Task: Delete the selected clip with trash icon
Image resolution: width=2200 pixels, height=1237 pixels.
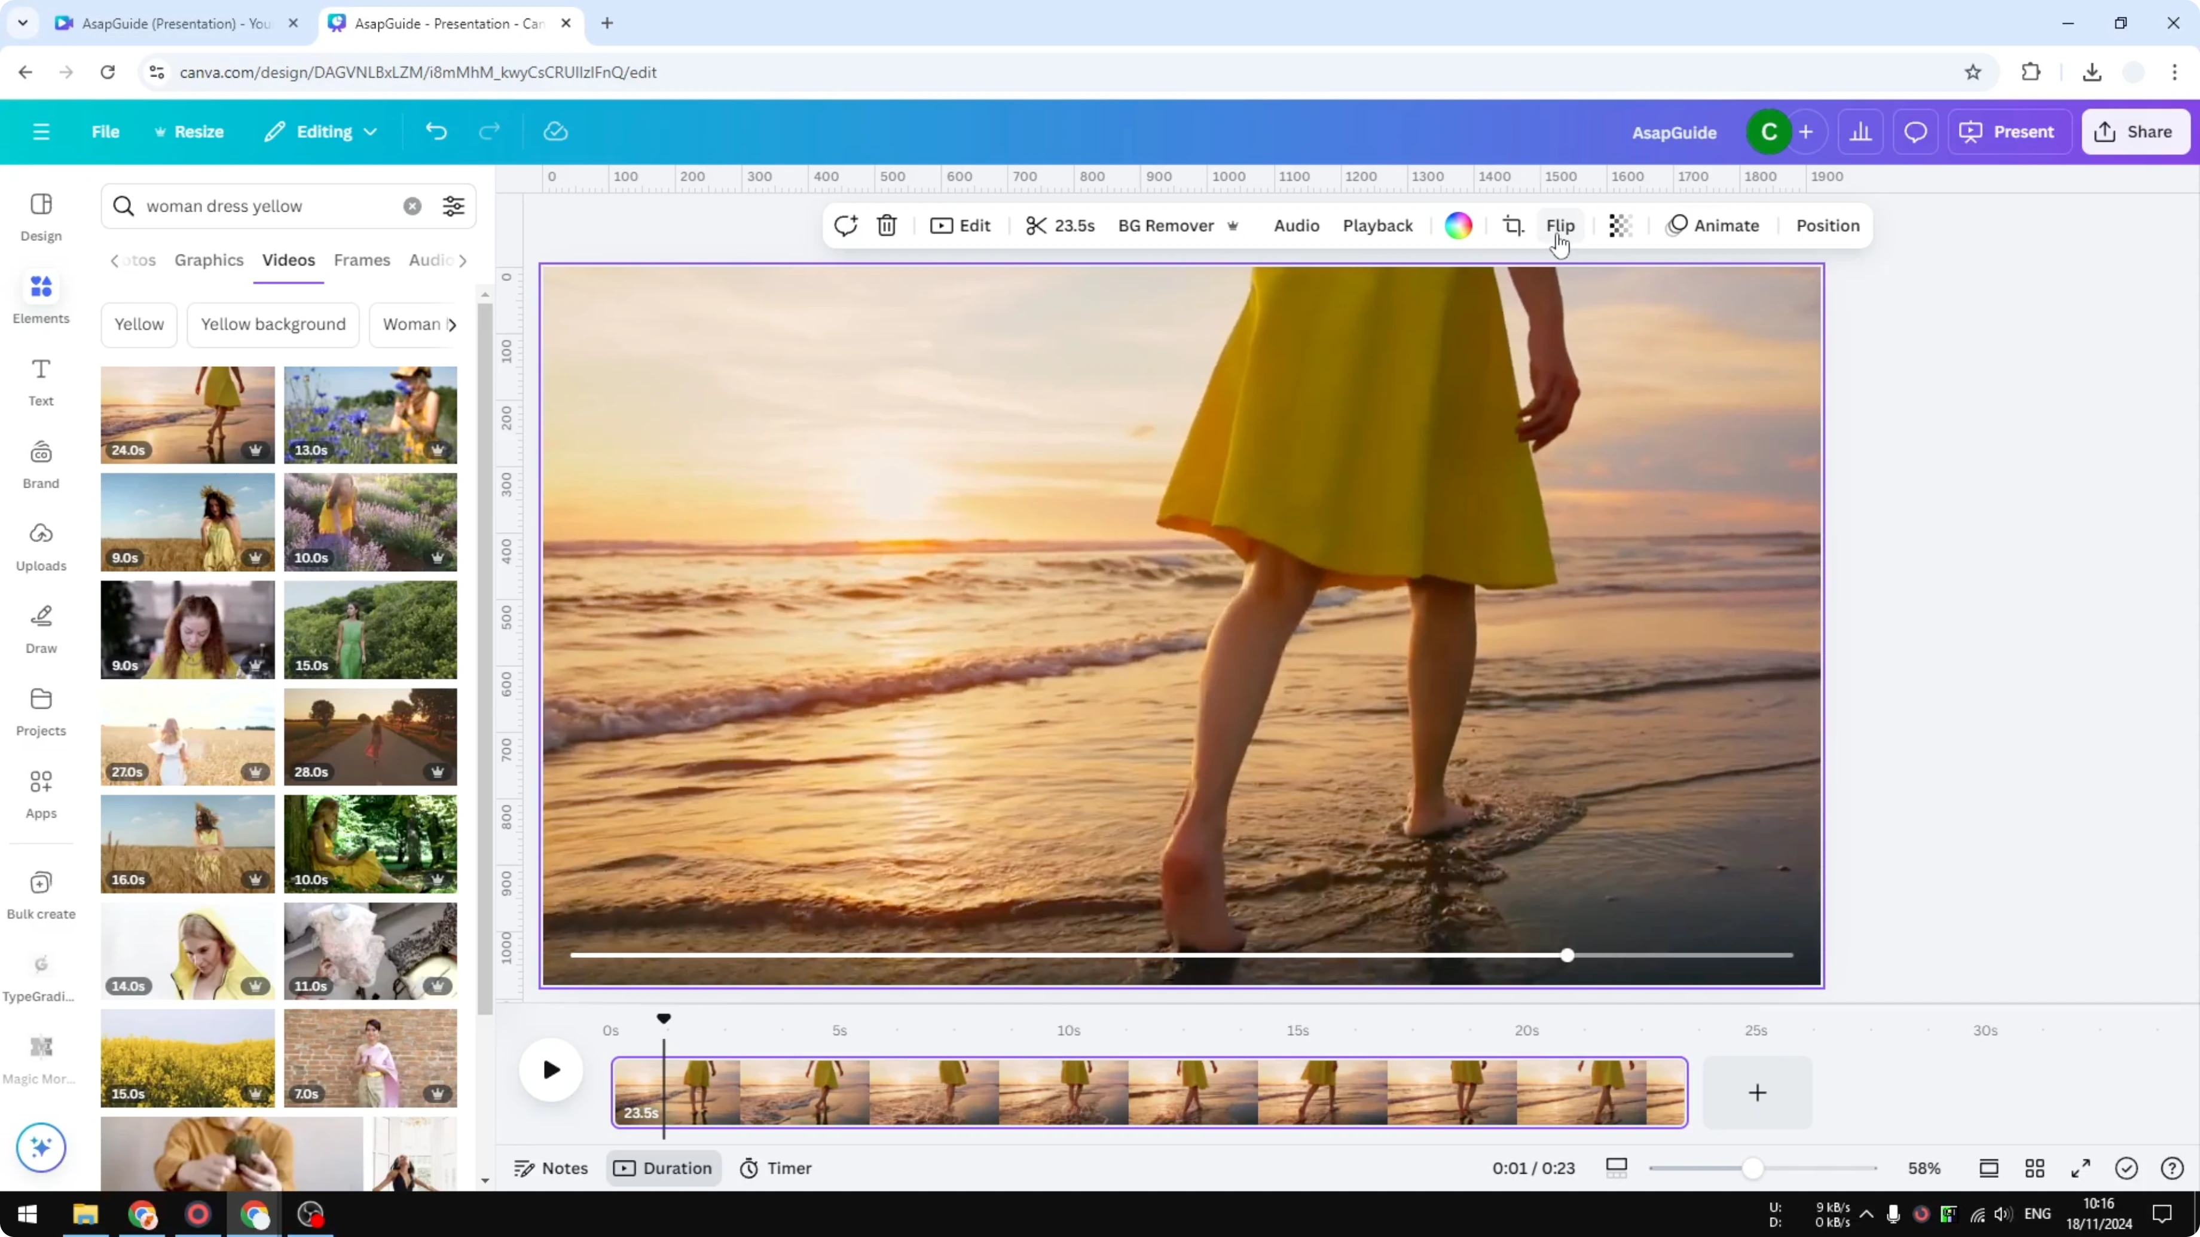Action: [887, 225]
